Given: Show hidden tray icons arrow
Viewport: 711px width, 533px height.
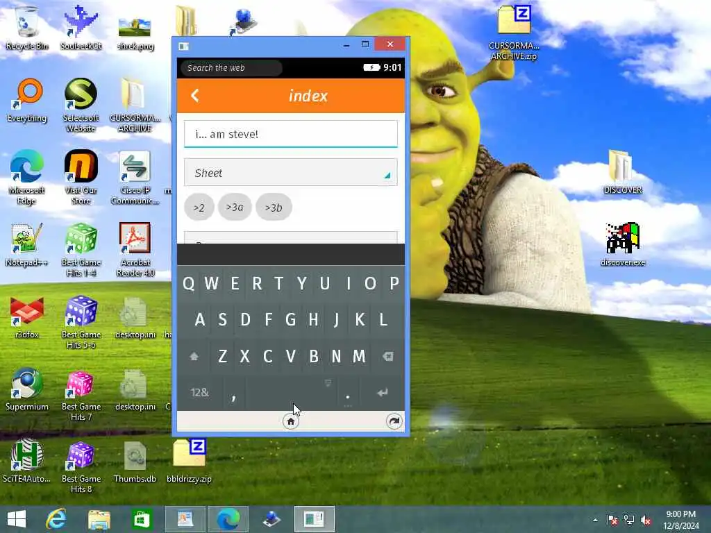Looking at the screenshot, I should point(595,520).
